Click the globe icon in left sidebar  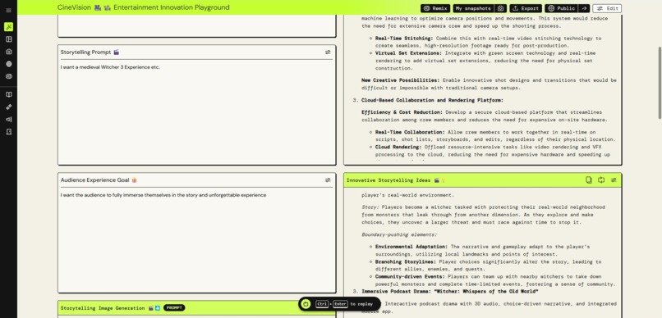point(8,64)
